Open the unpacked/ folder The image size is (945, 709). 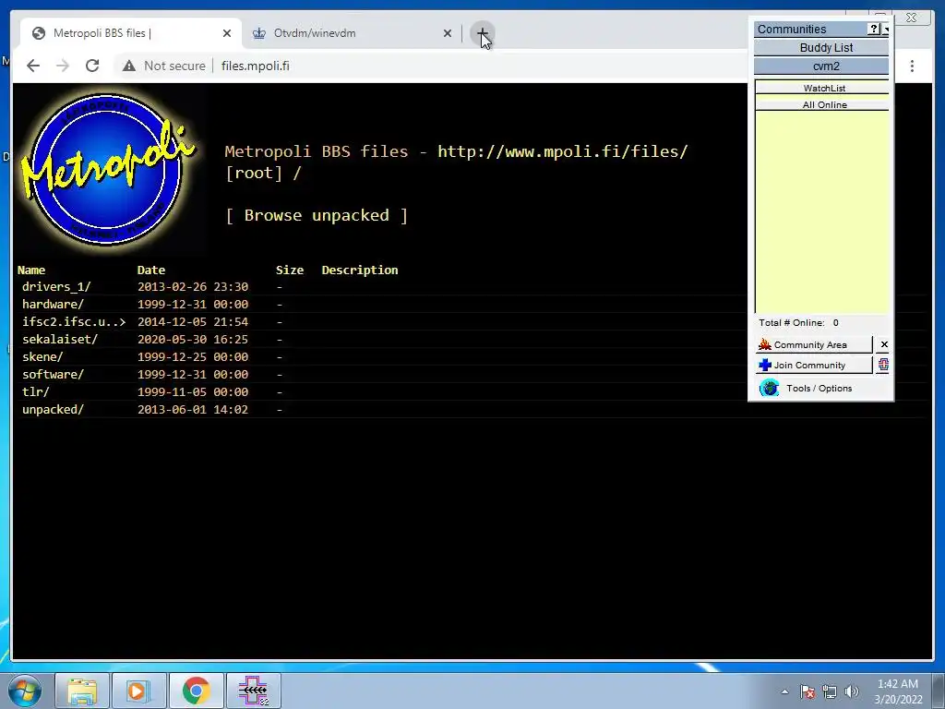pos(53,409)
